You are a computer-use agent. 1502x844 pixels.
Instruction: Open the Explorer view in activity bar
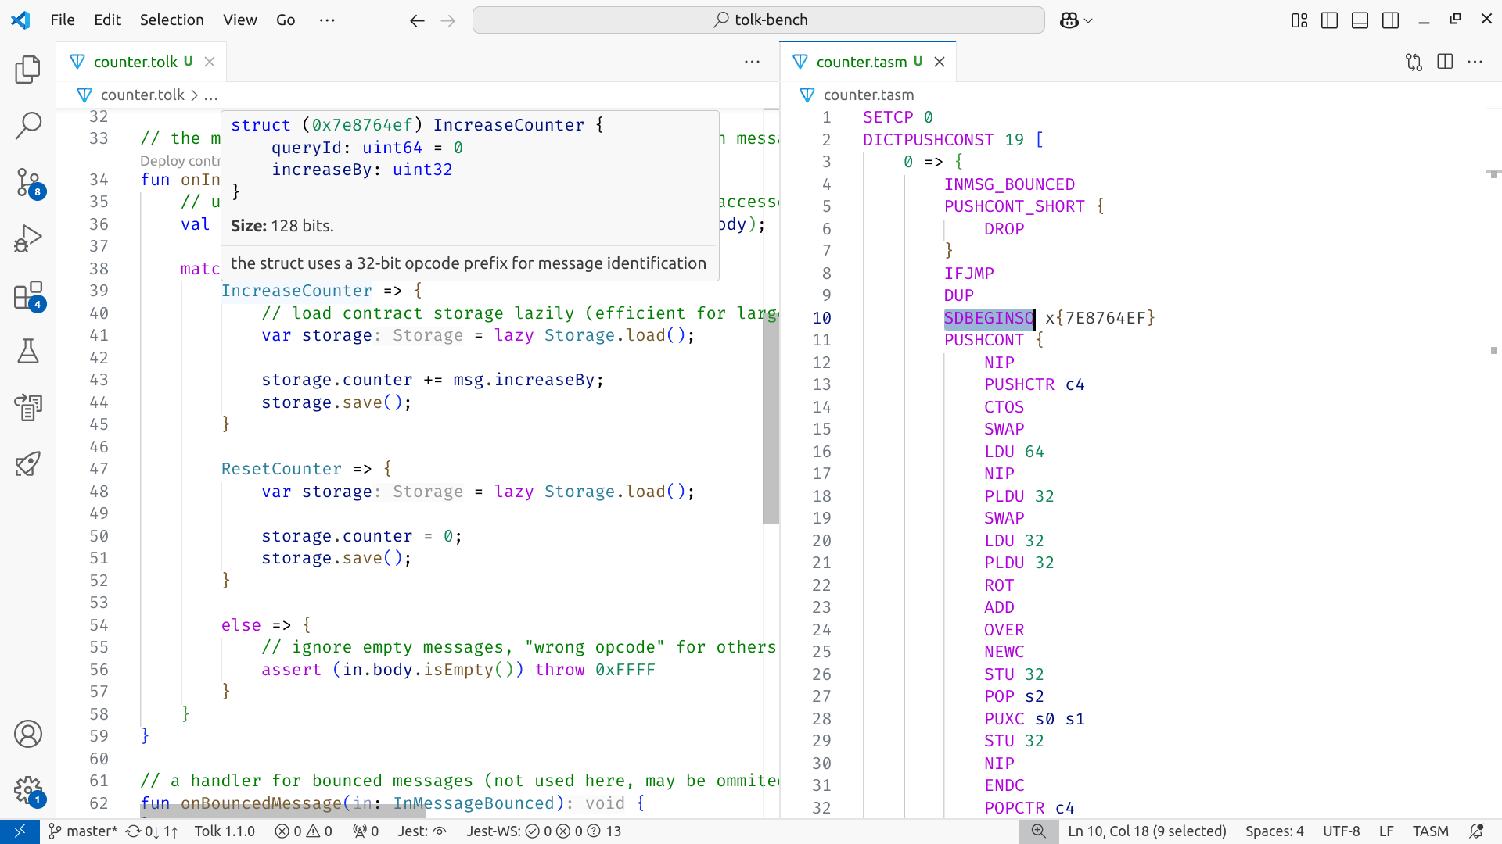click(x=28, y=70)
